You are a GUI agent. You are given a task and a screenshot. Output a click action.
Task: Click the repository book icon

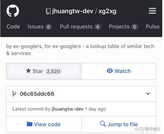(x=48, y=11)
